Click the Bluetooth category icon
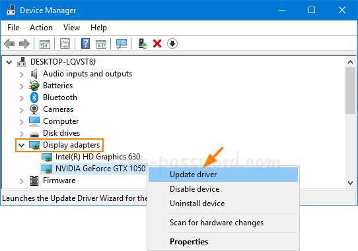 pos(34,98)
